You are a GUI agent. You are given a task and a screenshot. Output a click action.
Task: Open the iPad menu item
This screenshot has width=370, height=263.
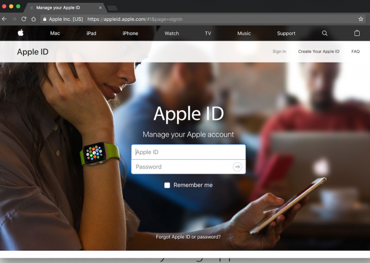tap(91, 34)
